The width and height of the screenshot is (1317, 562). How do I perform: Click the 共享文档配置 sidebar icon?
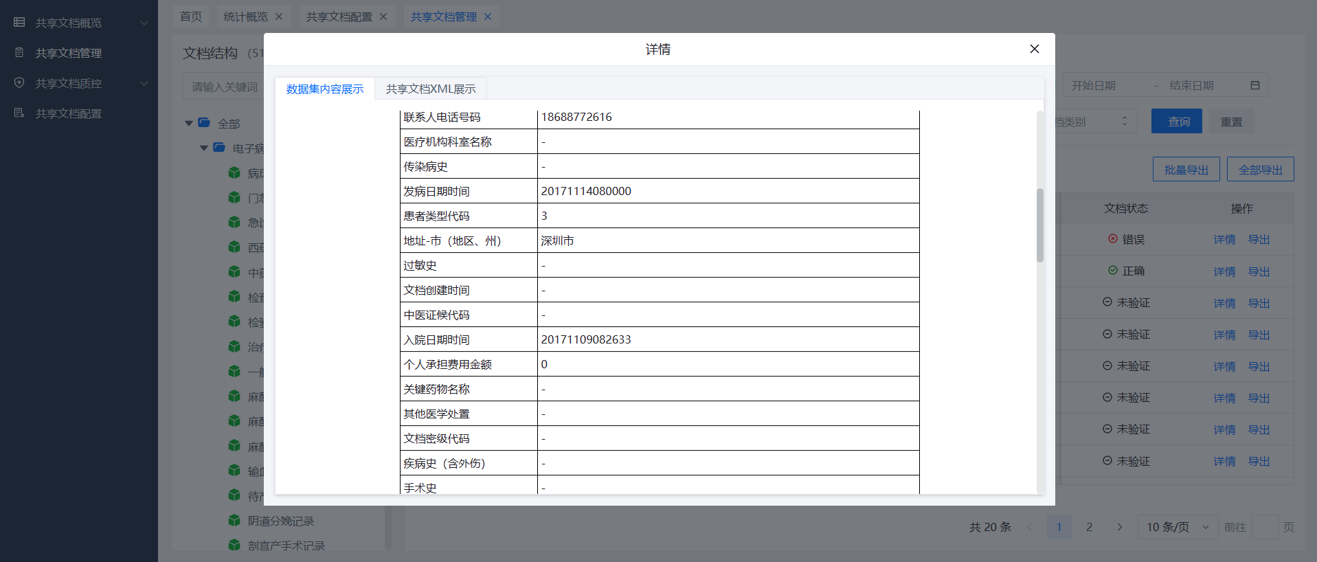(x=19, y=113)
